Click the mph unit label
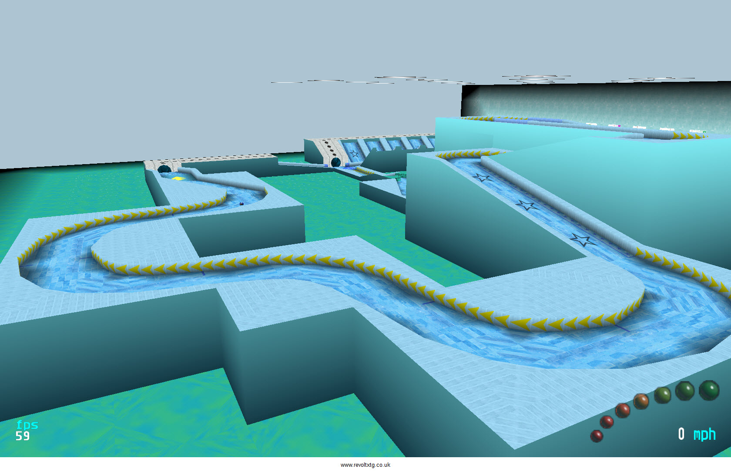This screenshot has height=472, width=731. pyautogui.click(x=704, y=435)
